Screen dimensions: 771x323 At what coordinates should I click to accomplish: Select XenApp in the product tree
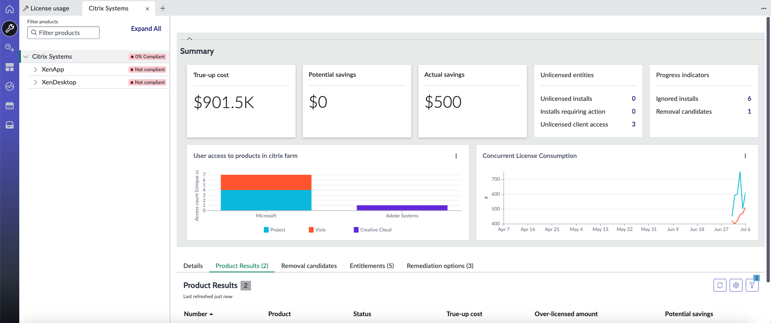[53, 70]
